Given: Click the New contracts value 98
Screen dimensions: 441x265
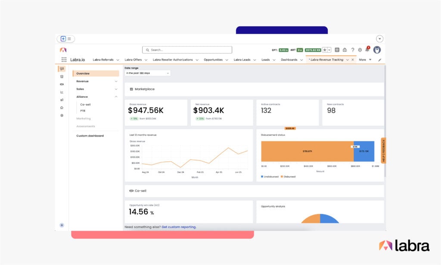Looking at the screenshot, I should pyautogui.click(x=331, y=111).
